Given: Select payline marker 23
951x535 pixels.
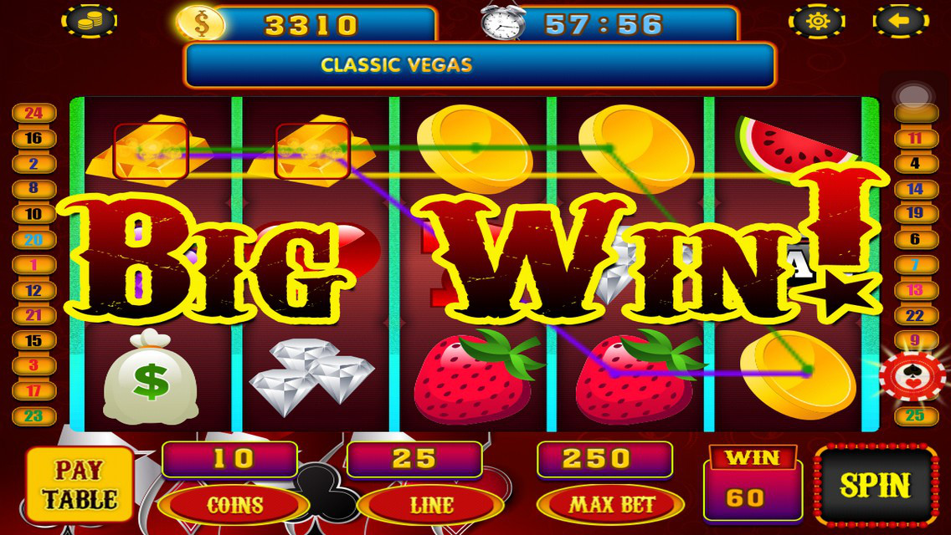Looking at the screenshot, I should point(34,416).
